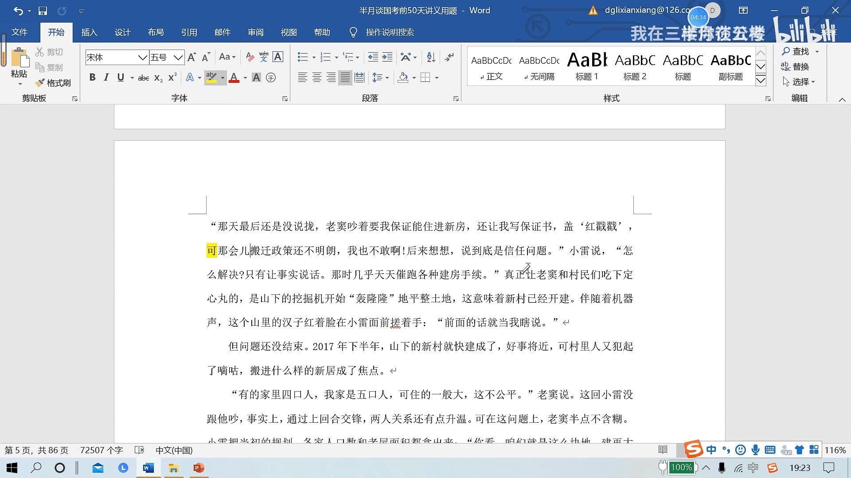
Task: Switch to read mode view in status bar
Action: (x=663, y=450)
